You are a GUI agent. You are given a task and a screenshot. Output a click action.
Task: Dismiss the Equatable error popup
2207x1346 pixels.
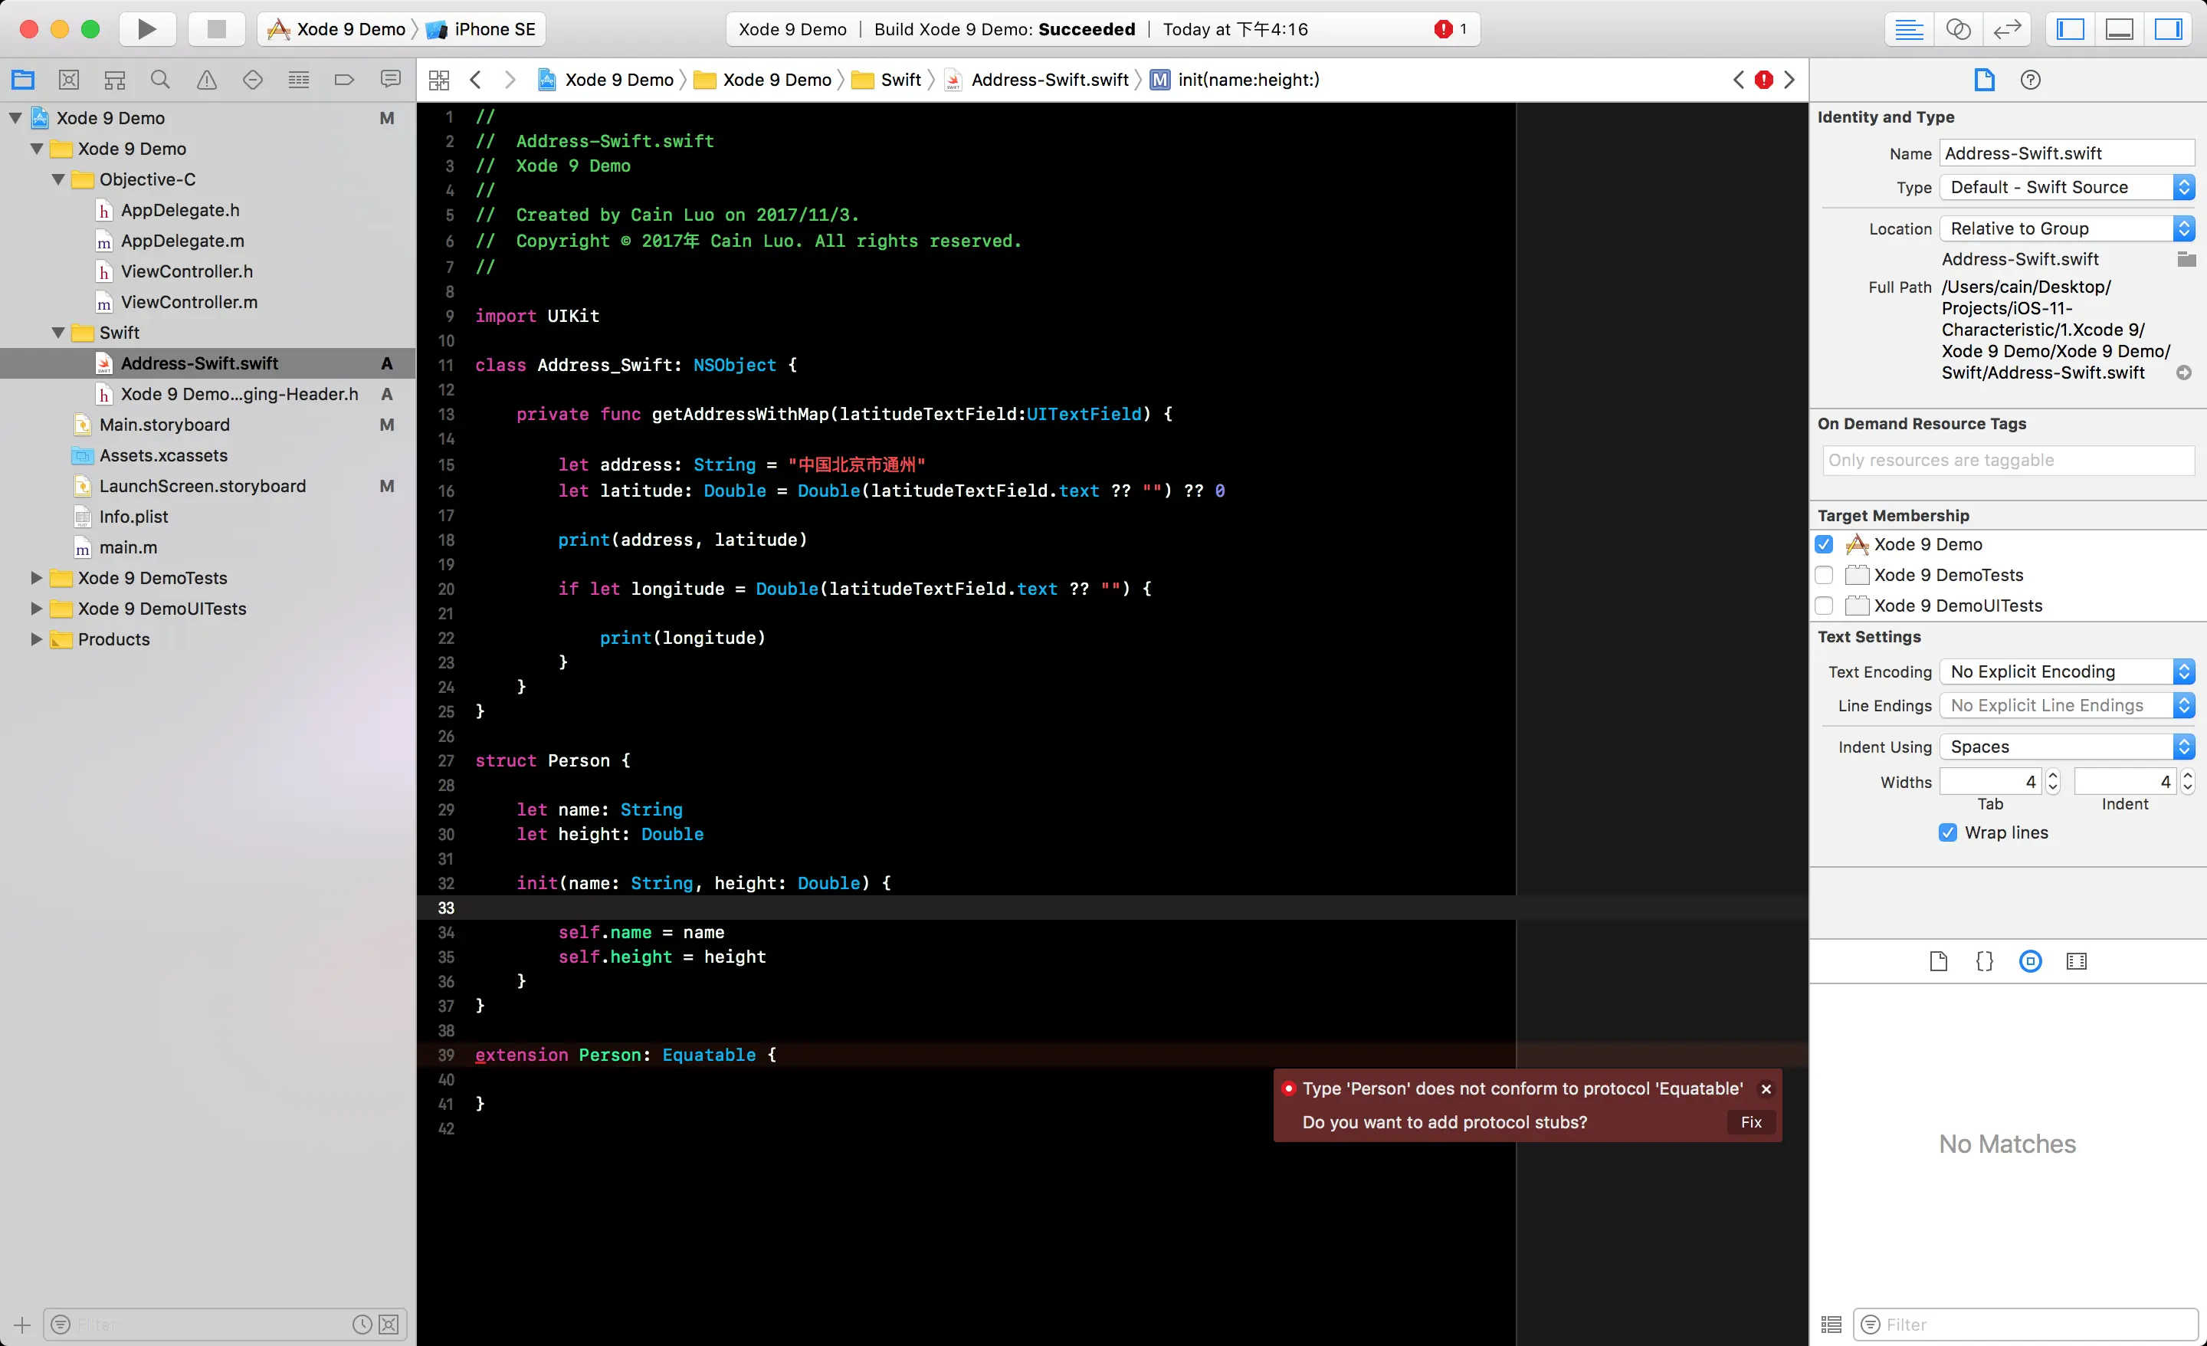pos(1766,1088)
